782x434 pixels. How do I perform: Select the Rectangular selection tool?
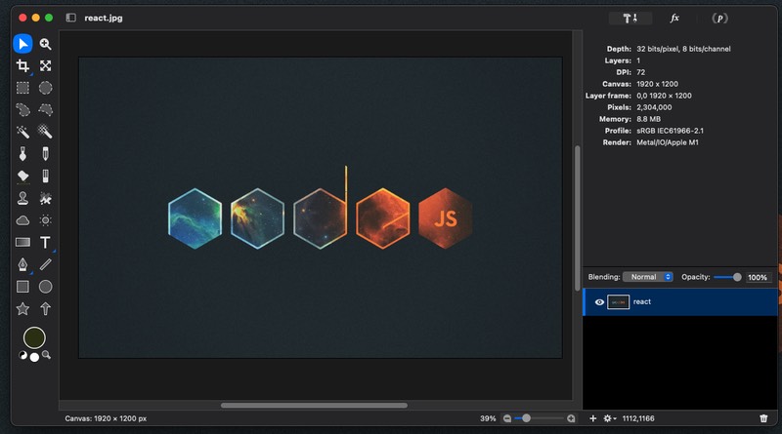coord(22,88)
